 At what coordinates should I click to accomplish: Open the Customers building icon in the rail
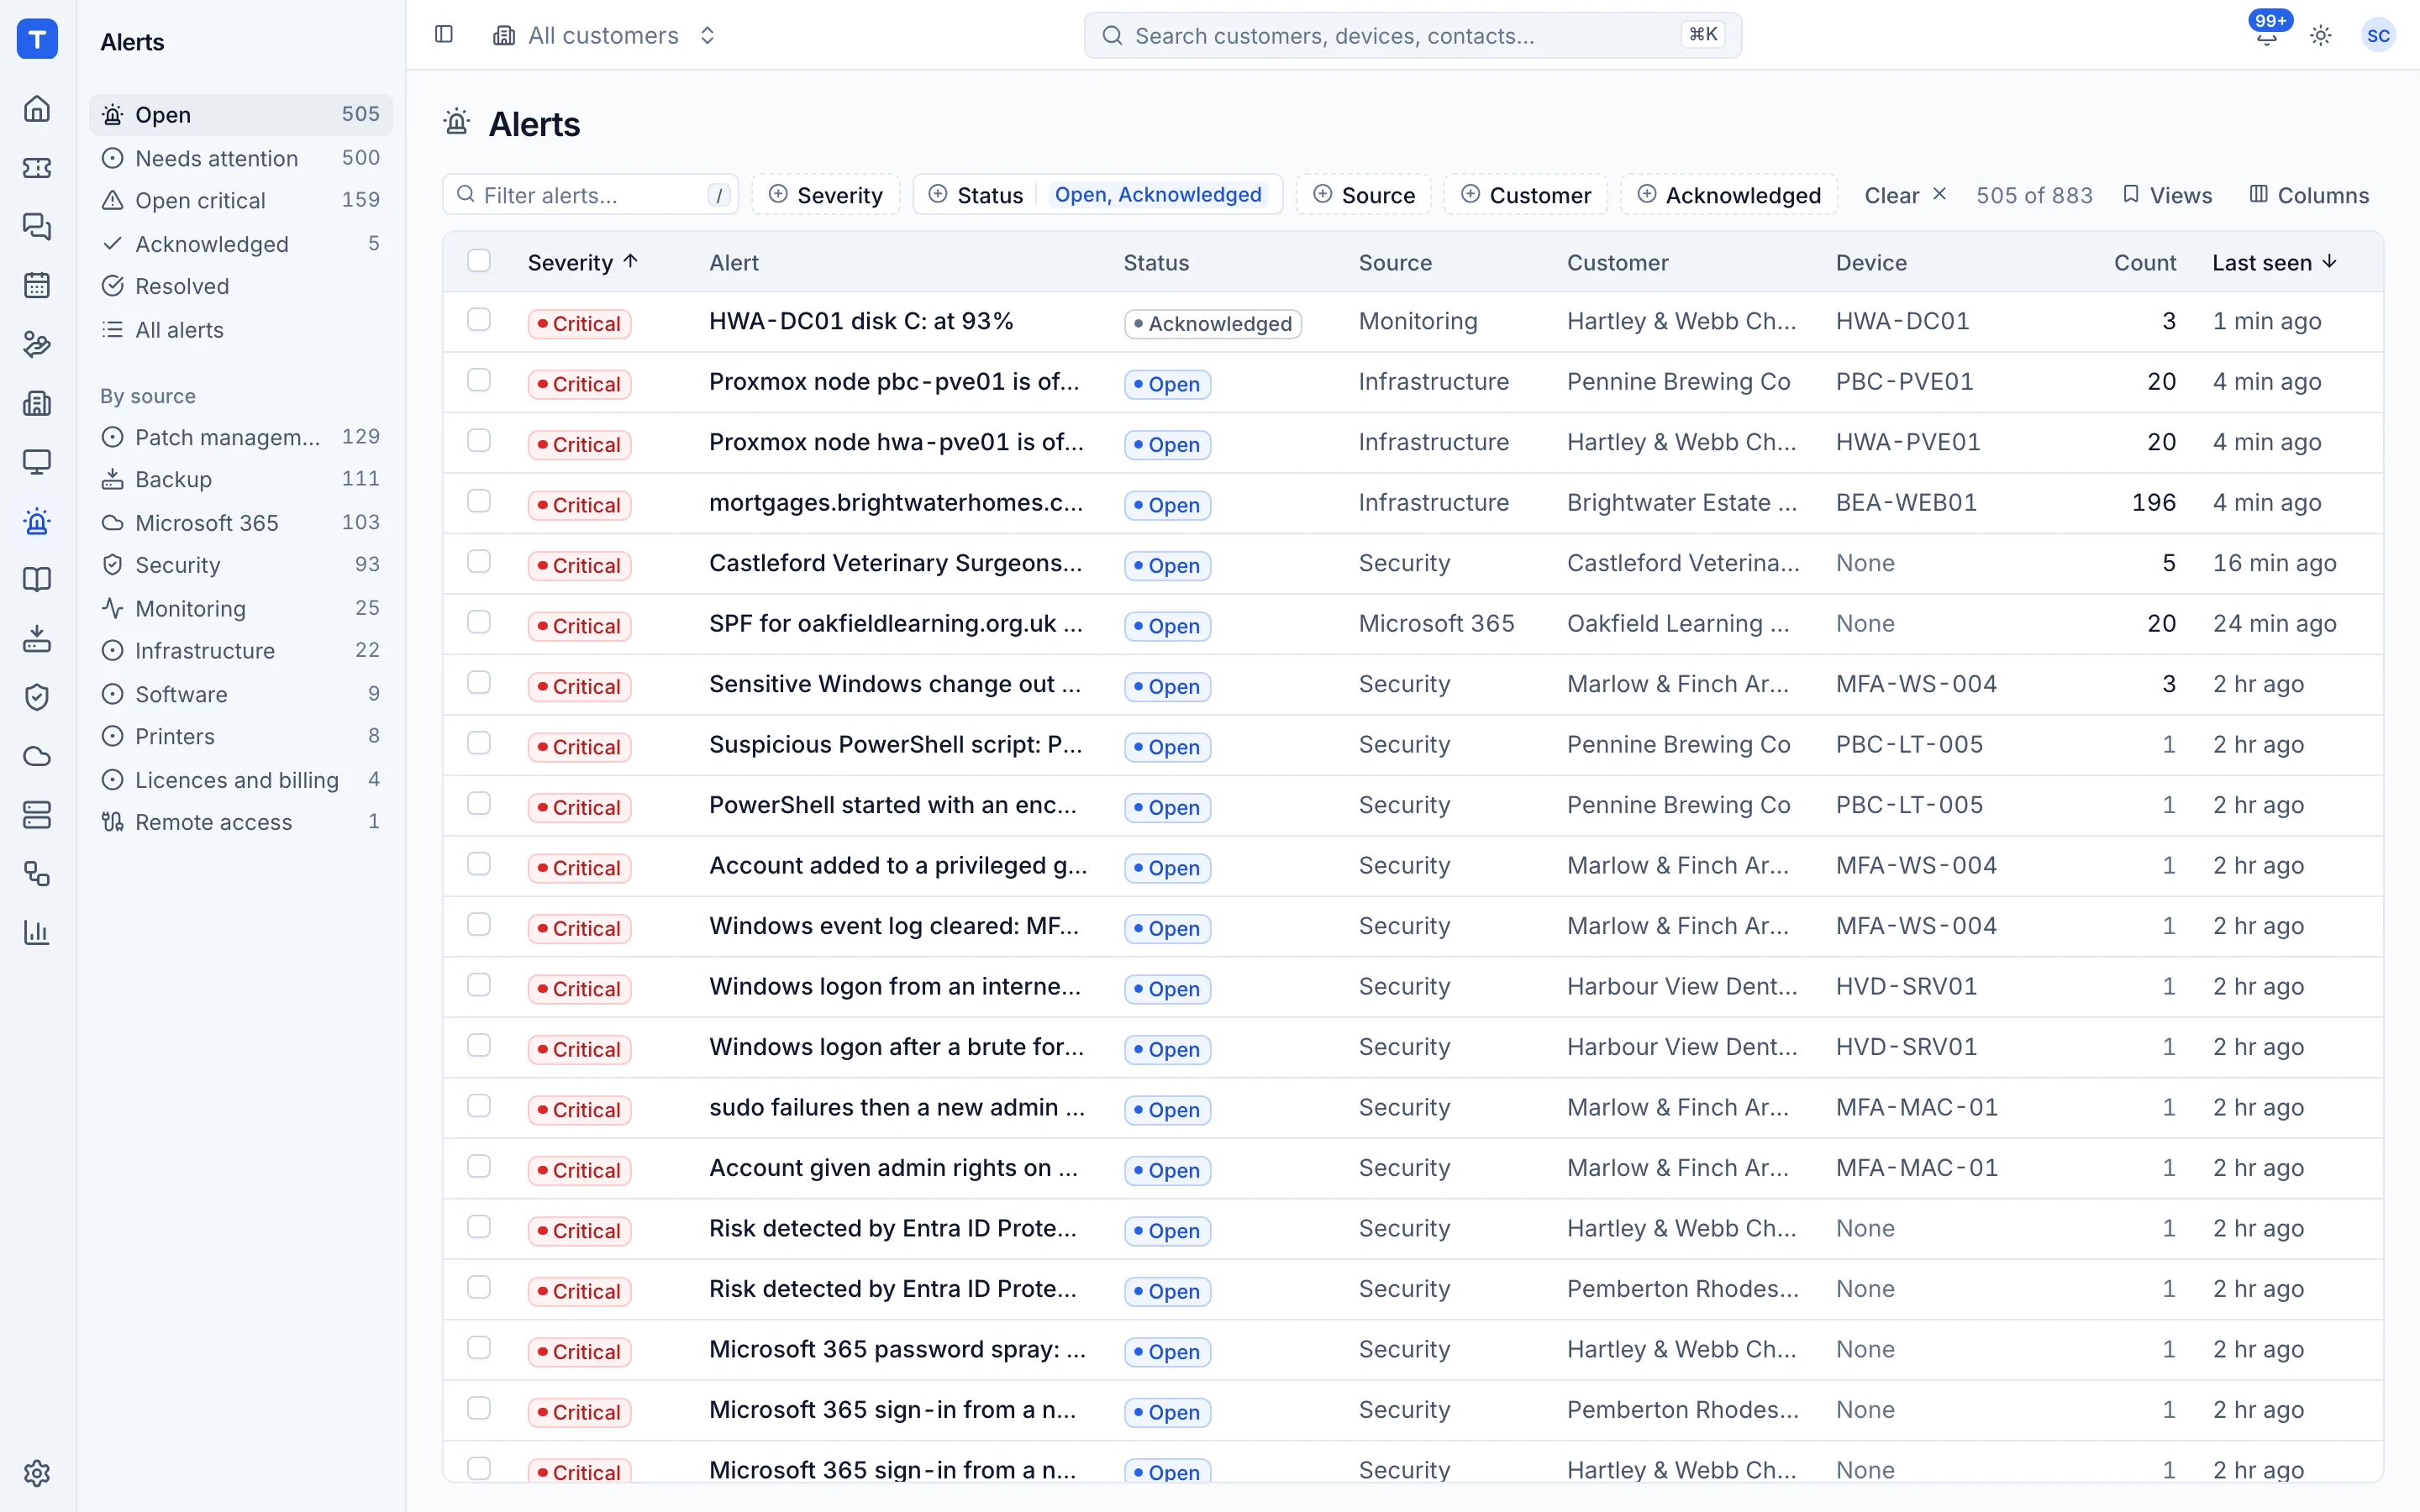37,403
